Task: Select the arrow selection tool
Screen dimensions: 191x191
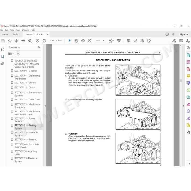Action: 70,41
